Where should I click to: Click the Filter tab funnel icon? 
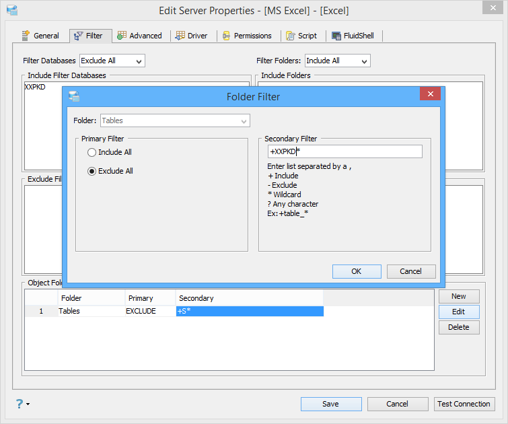click(78, 36)
